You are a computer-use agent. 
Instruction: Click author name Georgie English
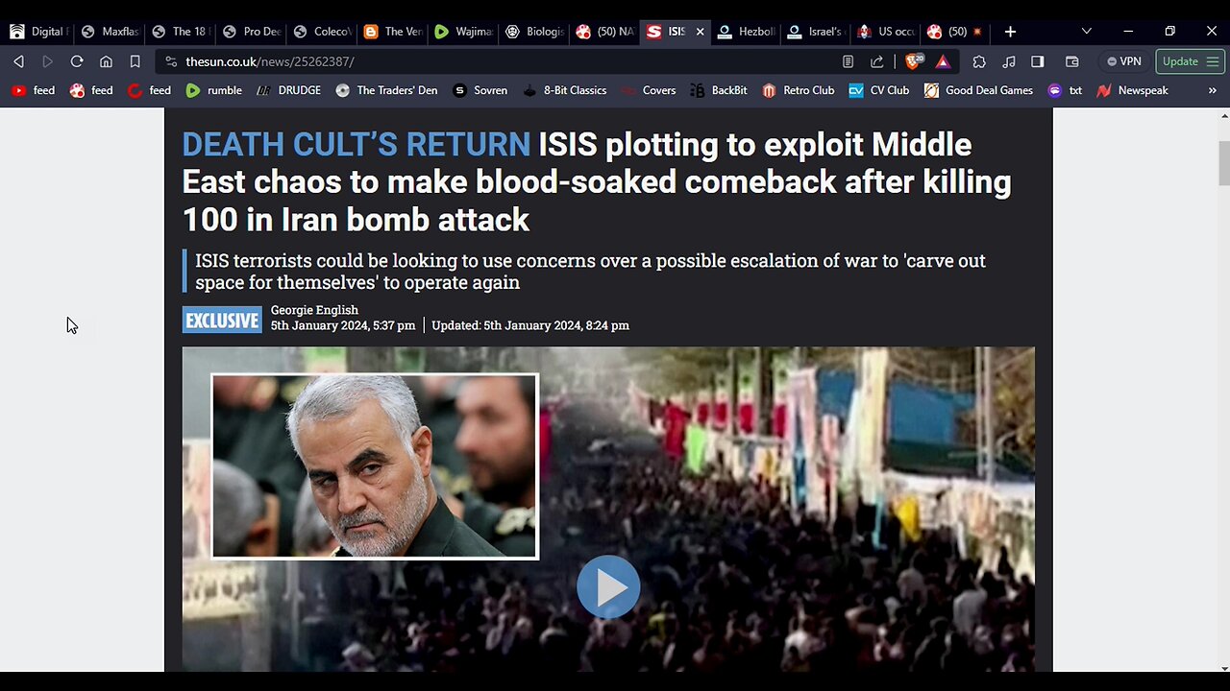(x=314, y=310)
